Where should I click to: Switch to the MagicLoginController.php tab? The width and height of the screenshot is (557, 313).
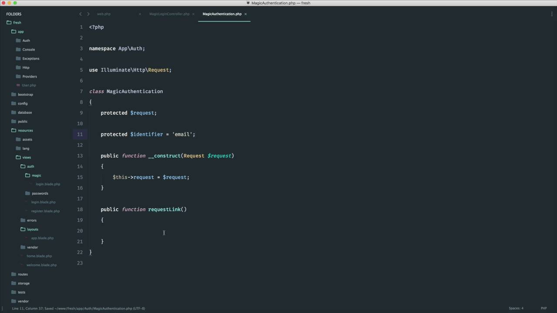(169, 14)
